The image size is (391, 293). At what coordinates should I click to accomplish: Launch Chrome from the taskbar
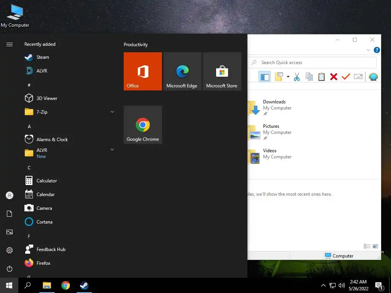[x=66, y=285]
